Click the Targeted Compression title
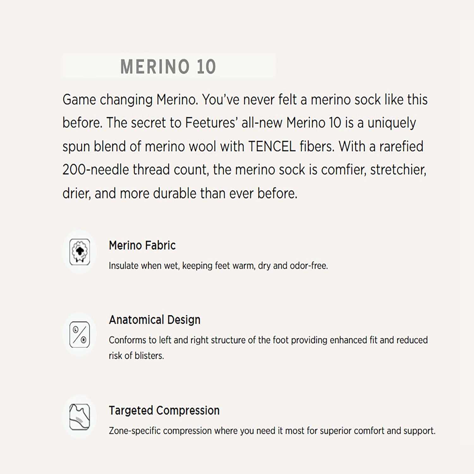This screenshot has width=474, height=474. pyautogui.click(x=164, y=410)
